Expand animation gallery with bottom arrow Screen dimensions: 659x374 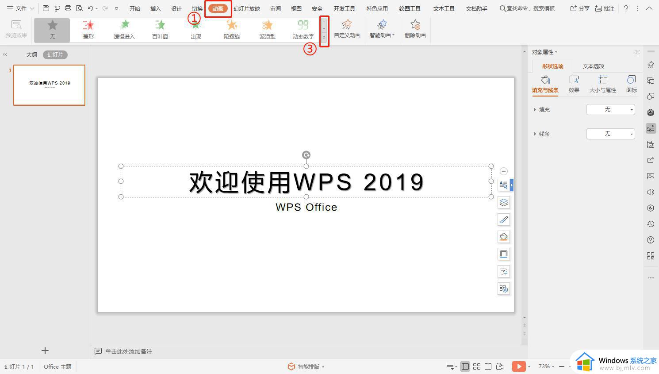click(324, 38)
